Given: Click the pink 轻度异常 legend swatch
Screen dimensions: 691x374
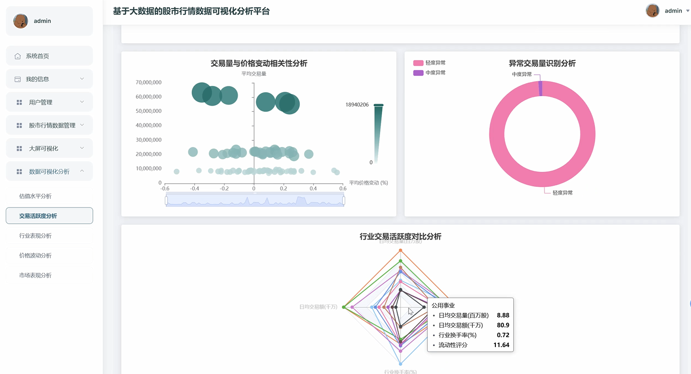Looking at the screenshot, I should [x=419, y=63].
